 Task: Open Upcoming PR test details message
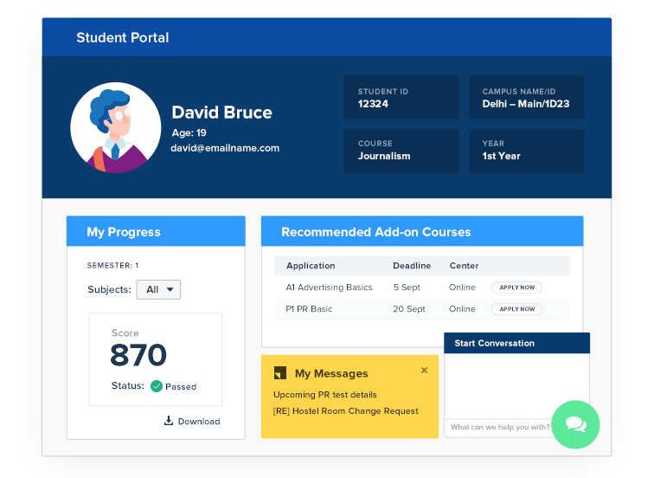point(325,395)
